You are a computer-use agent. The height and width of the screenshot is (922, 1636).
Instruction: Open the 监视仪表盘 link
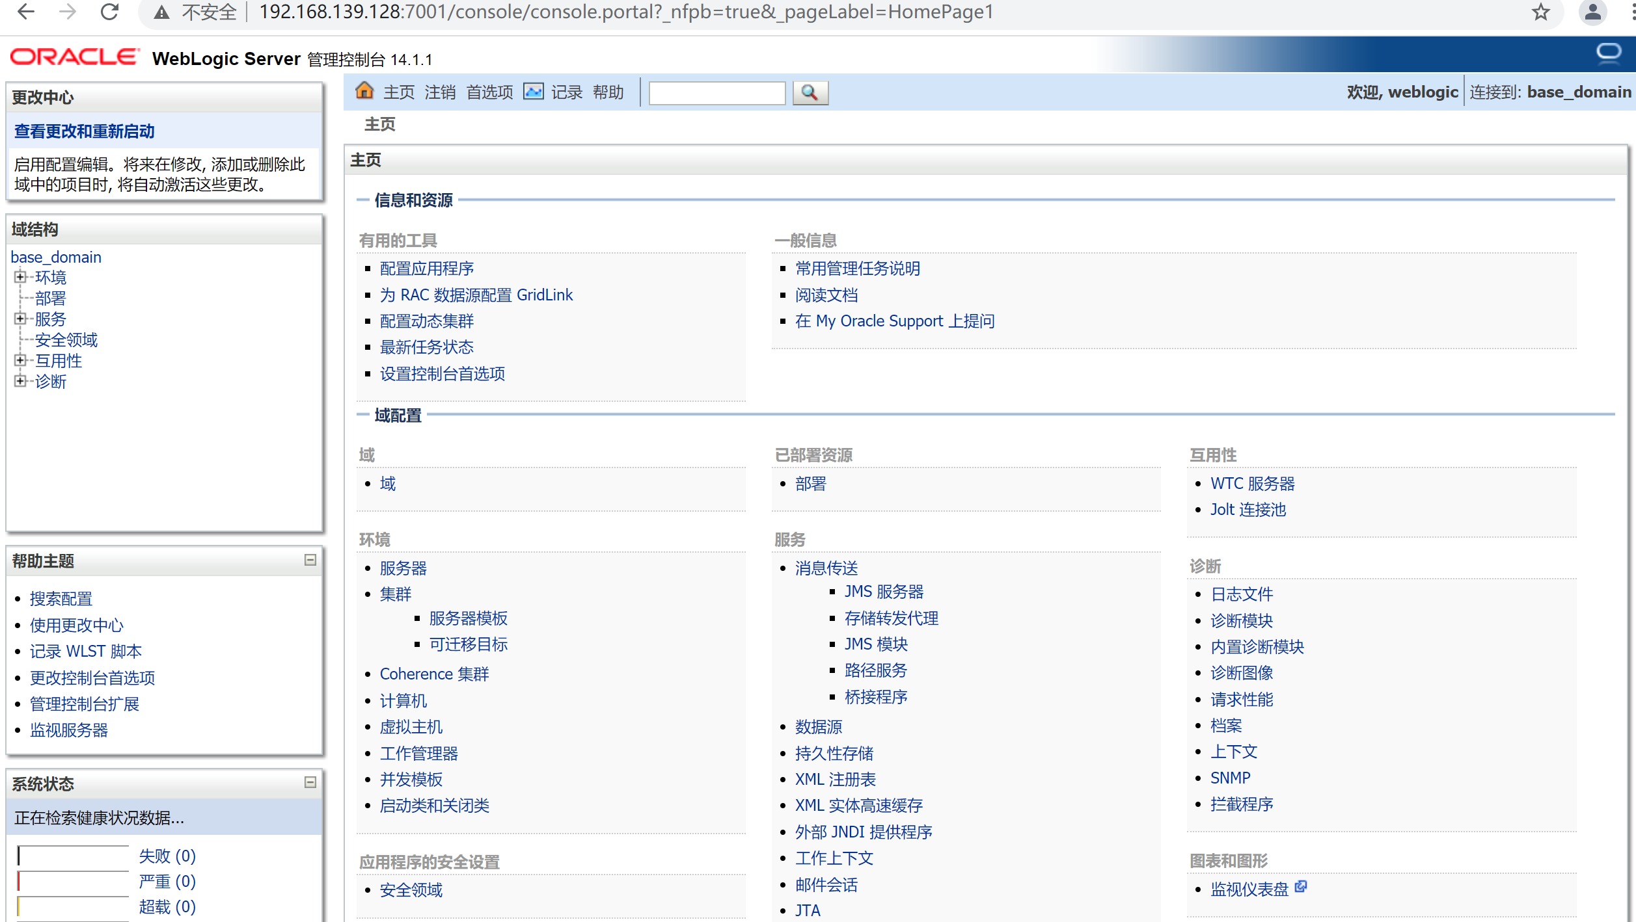click(x=1249, y=889)
